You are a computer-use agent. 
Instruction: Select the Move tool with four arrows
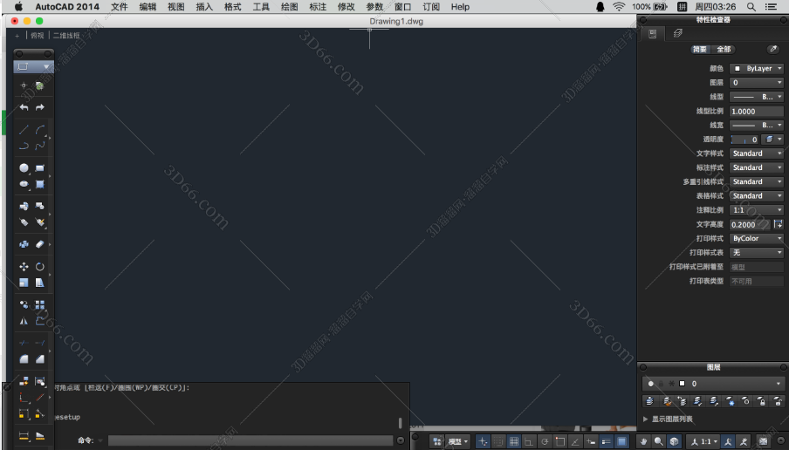pos(24,267)
